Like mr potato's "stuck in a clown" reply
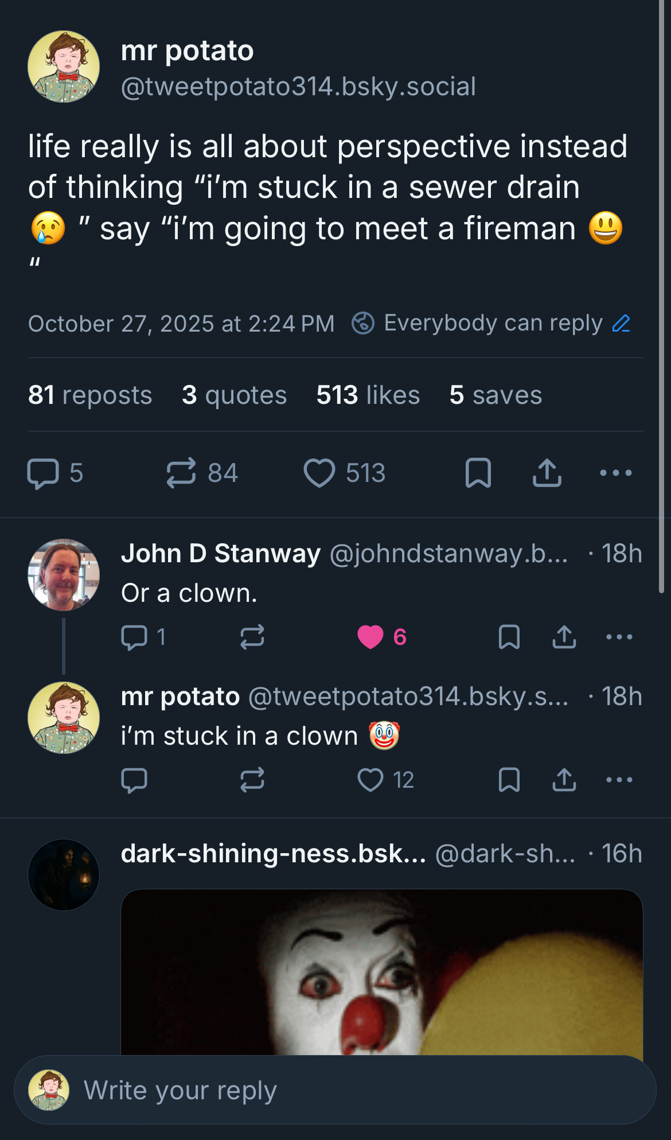 pyautogui.click(x=370, y=780)
